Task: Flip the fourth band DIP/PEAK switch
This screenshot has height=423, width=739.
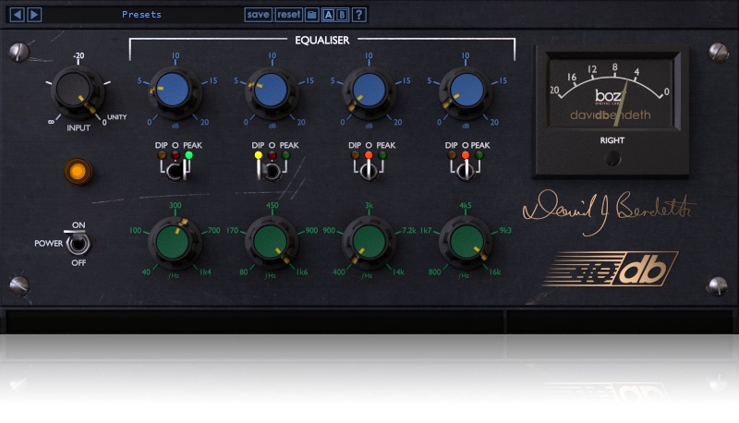Action: 465,171
